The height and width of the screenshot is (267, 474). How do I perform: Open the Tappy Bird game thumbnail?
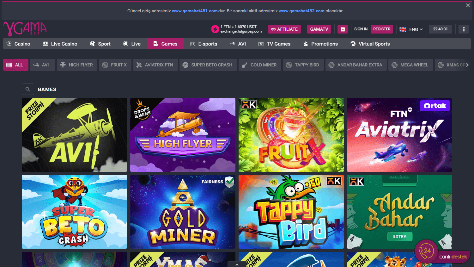click(291, 212)
